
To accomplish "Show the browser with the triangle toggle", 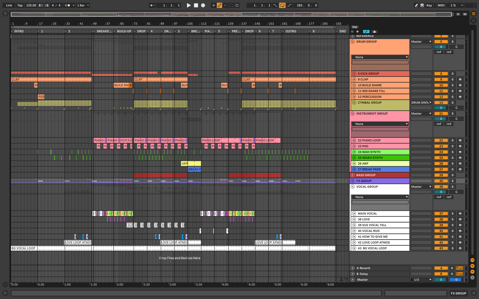I will pos(5,14).
